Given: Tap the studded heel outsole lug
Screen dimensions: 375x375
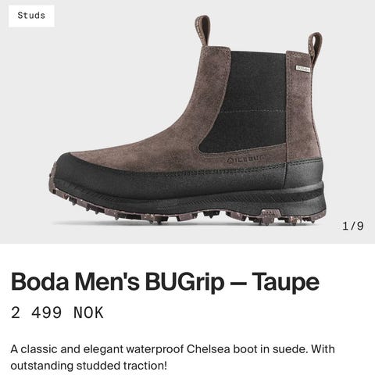Looking at the screenshot, I should (x=271, y=216).
